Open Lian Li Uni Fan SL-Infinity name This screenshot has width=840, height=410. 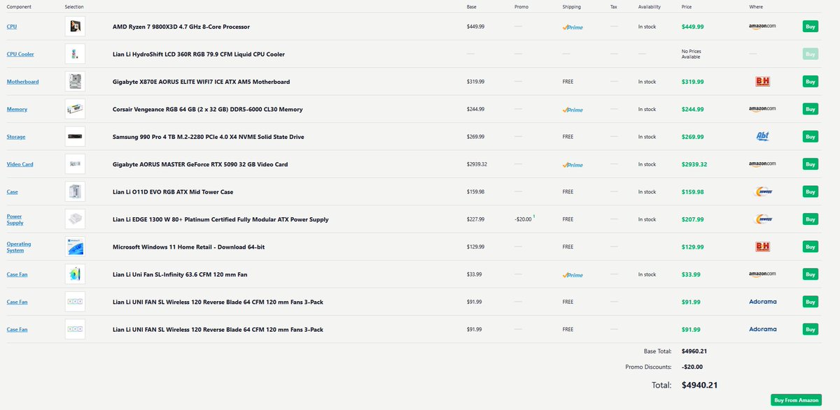point(180,274)
